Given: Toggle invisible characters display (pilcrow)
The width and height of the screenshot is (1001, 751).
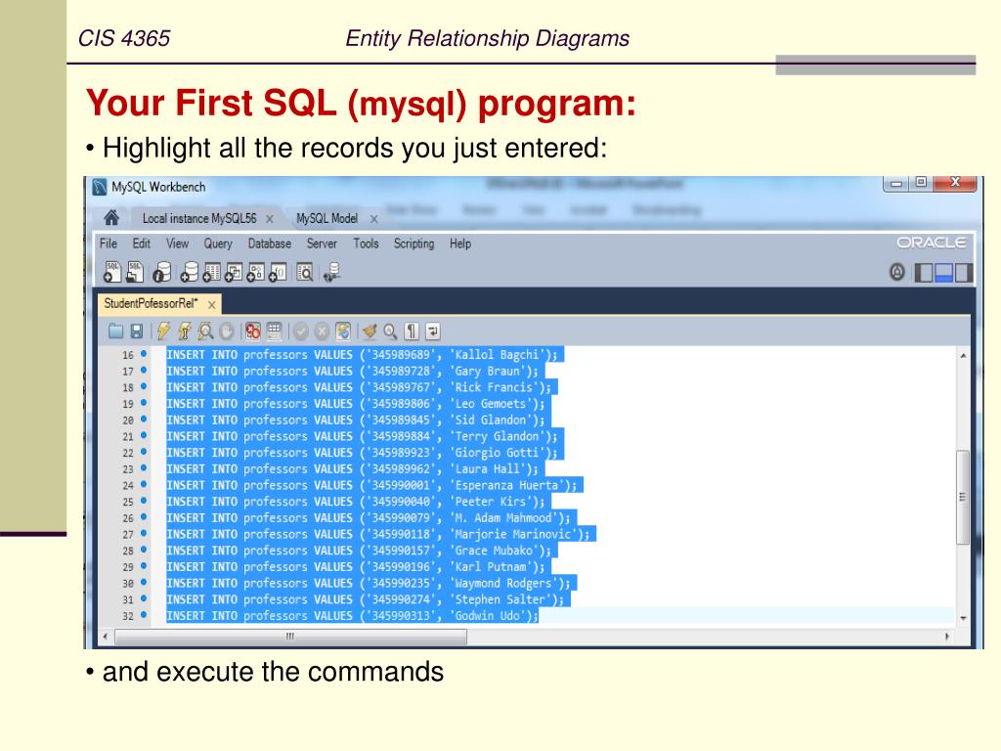Looking at the screenshot, I should [x=412, y=331].
